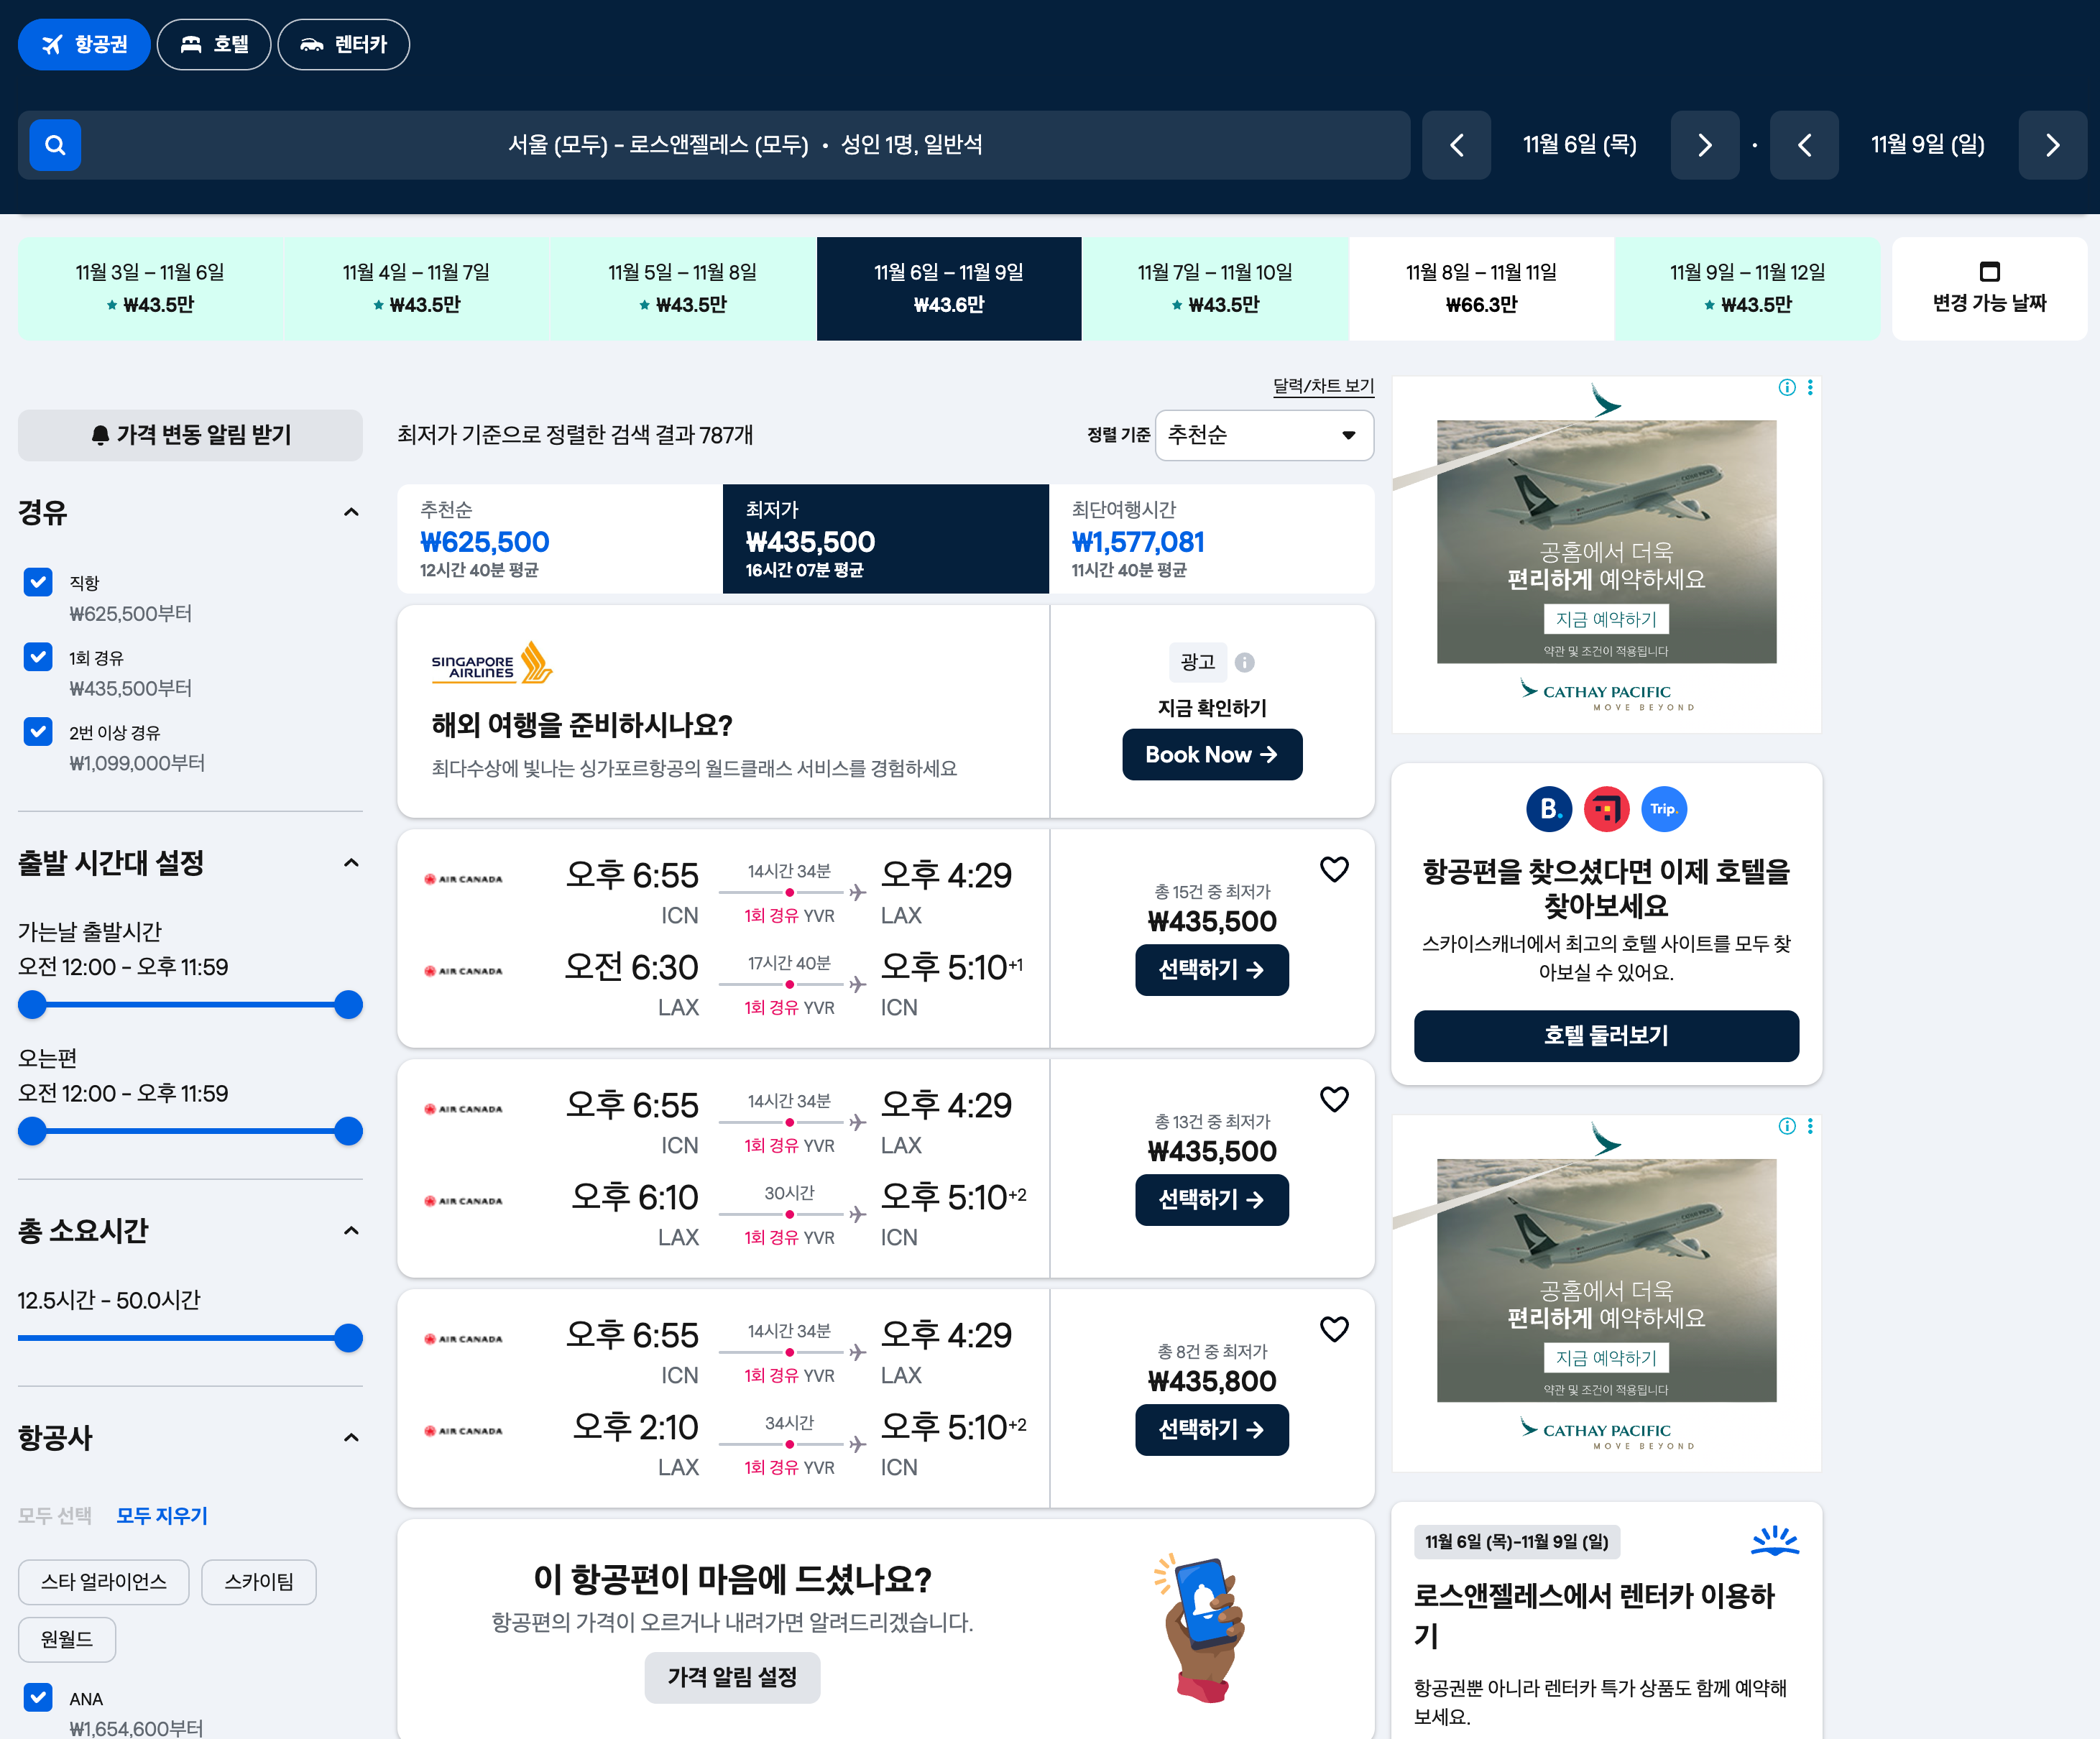
Task: Open Cathay Pacific ad options dots
Action: tap(1810, 387)
